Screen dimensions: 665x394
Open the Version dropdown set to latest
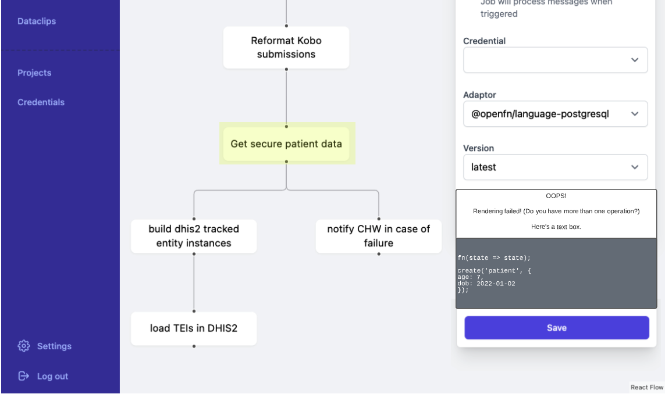coord(556,167)
